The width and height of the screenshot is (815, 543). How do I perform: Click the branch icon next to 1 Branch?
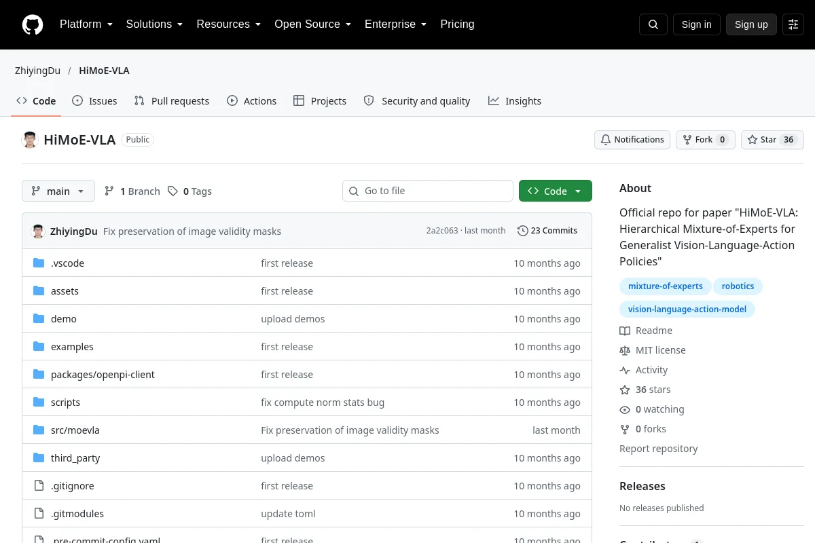click(109, 191)
